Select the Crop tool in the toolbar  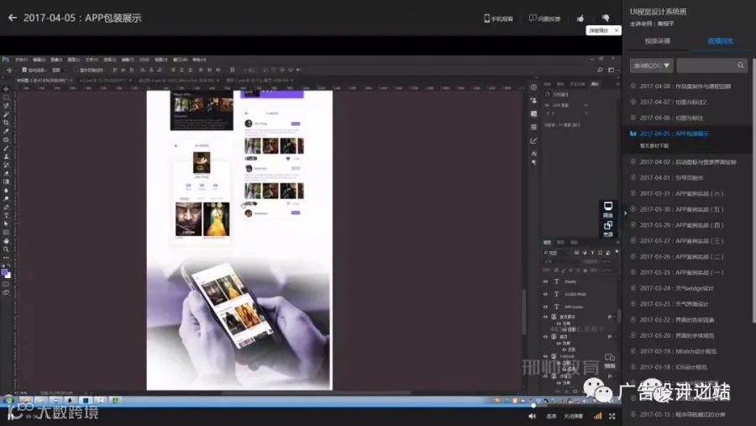[x=6, y=123]
